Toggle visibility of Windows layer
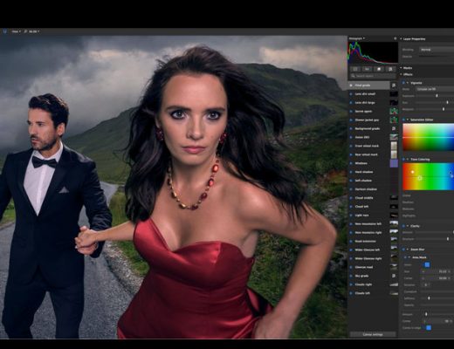Image resolution: width=454 pixels, height=349 pixels. 351,163
